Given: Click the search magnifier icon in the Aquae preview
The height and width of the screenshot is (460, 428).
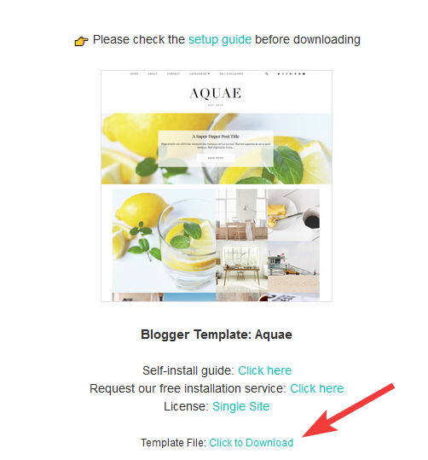Looking at the screenshot, I should point(267,73).
